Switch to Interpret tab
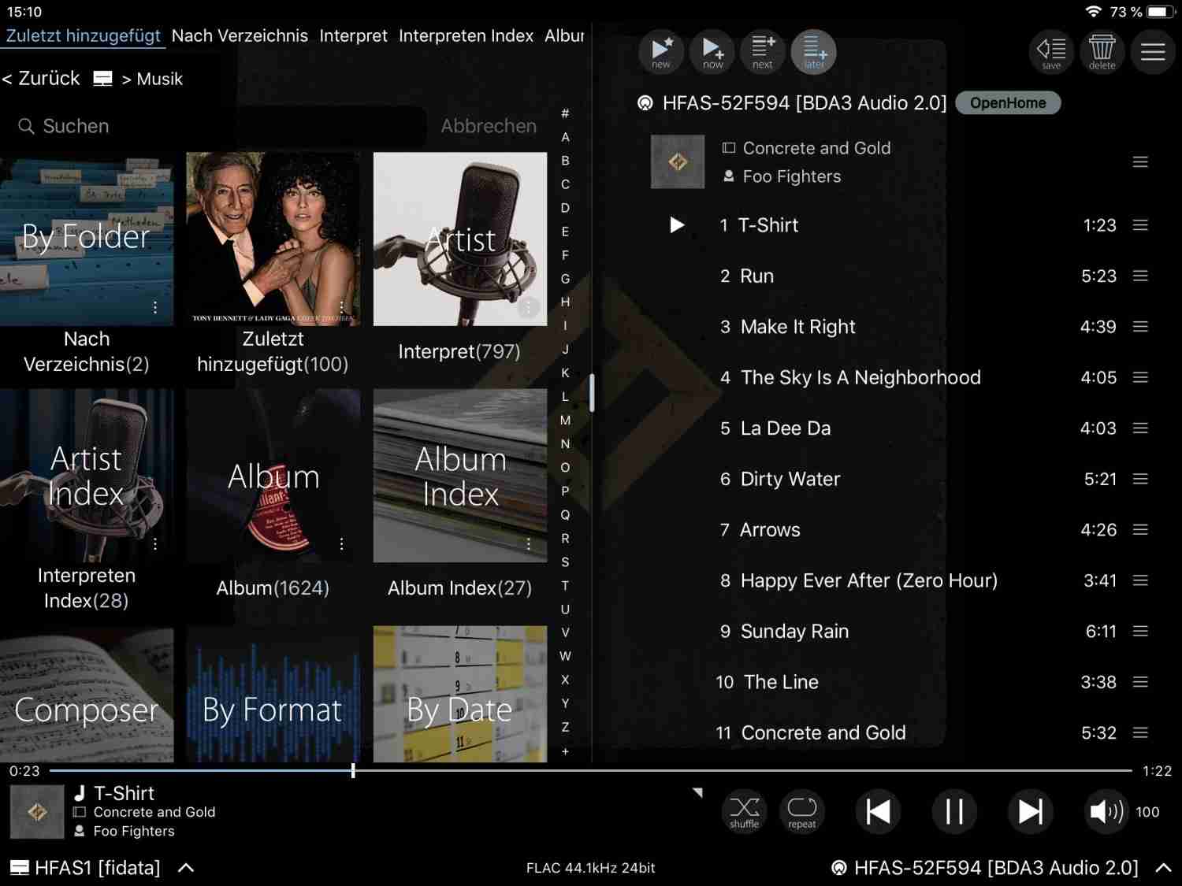1182x886 pixels. [x=353, y=35]
